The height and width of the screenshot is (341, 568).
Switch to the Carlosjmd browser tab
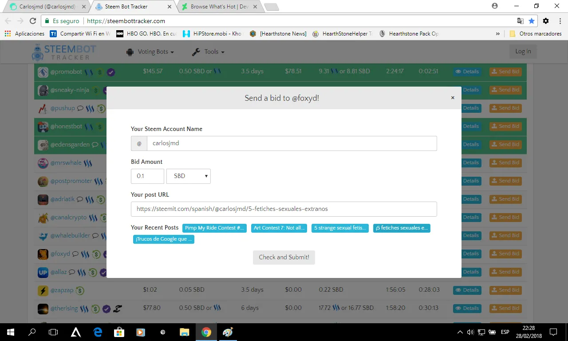[x=46, y=7]
